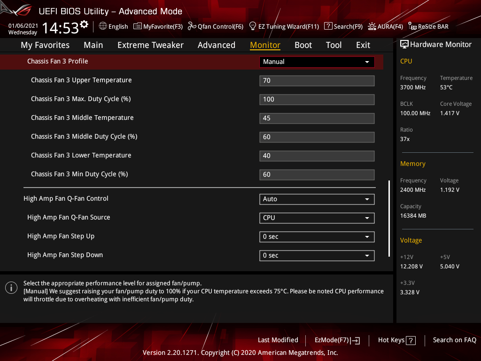Screen dimensions: 481x361
Task: Expand High Amp Fan Step Up dropdown
Action: (x=317, y=237)
